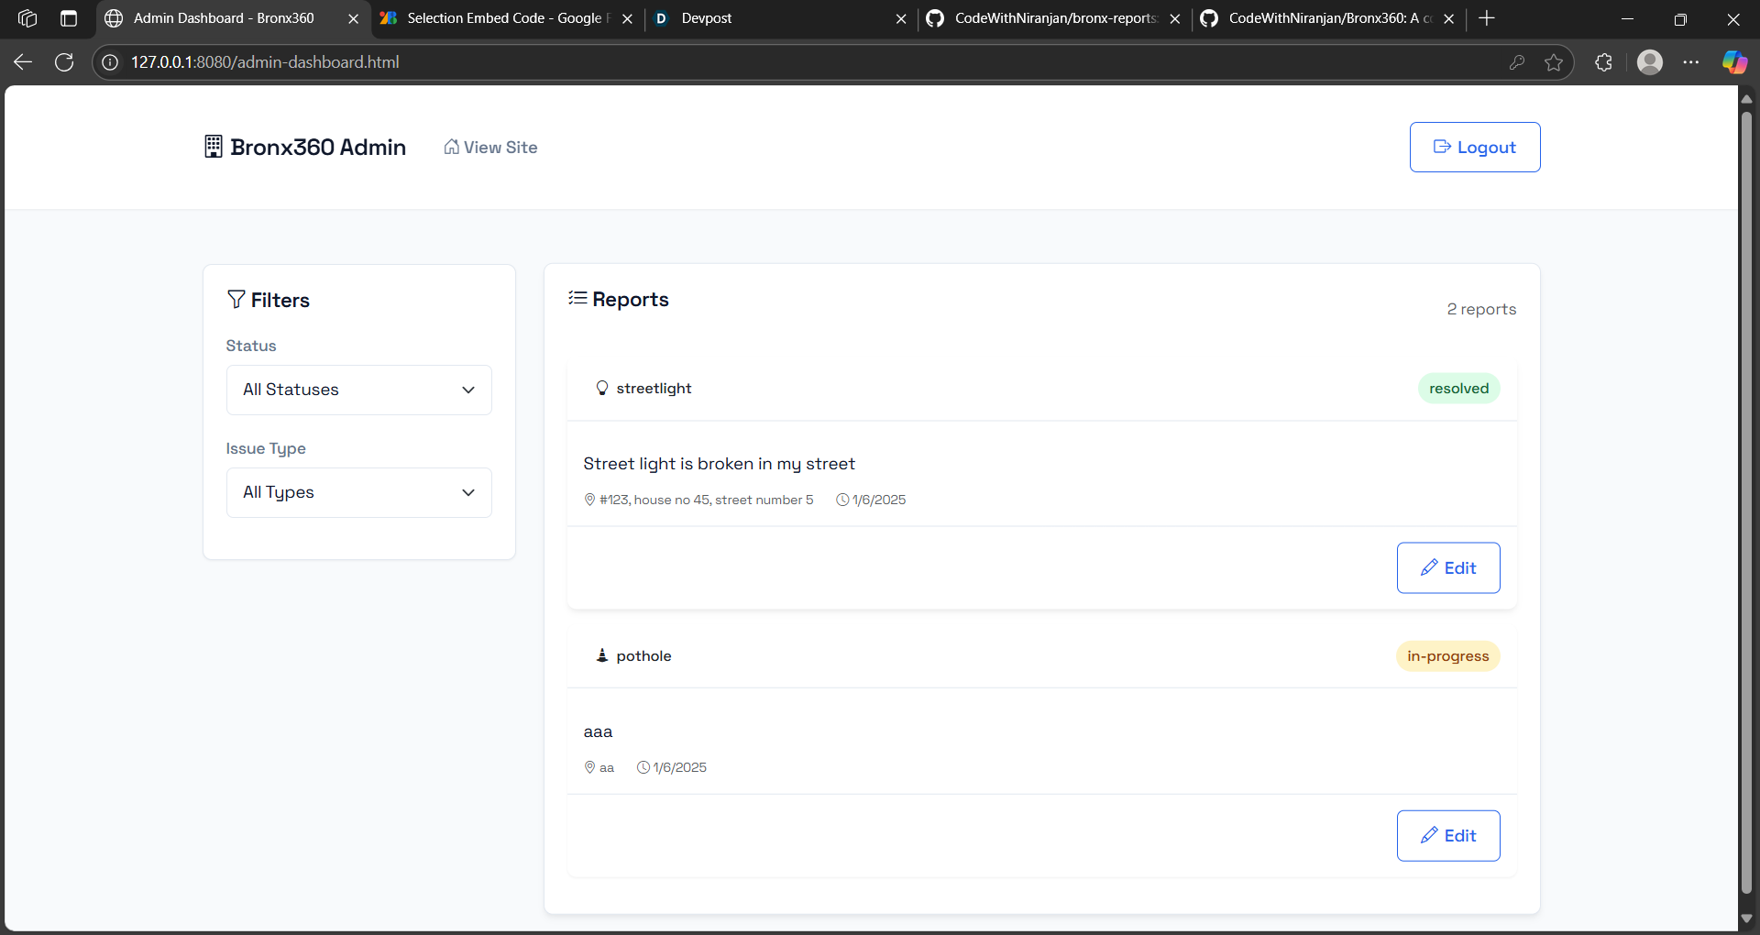
Task: Click the Reports list icon
Action: coord(577,298)
